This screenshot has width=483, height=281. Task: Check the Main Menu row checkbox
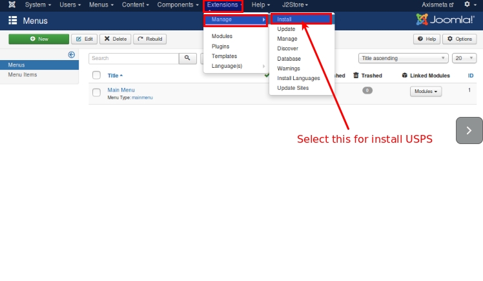click(96, 92)
